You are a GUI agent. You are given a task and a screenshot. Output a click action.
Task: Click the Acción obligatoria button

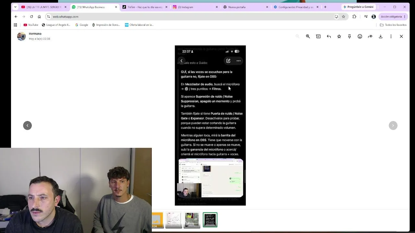(x=393, y=17)
